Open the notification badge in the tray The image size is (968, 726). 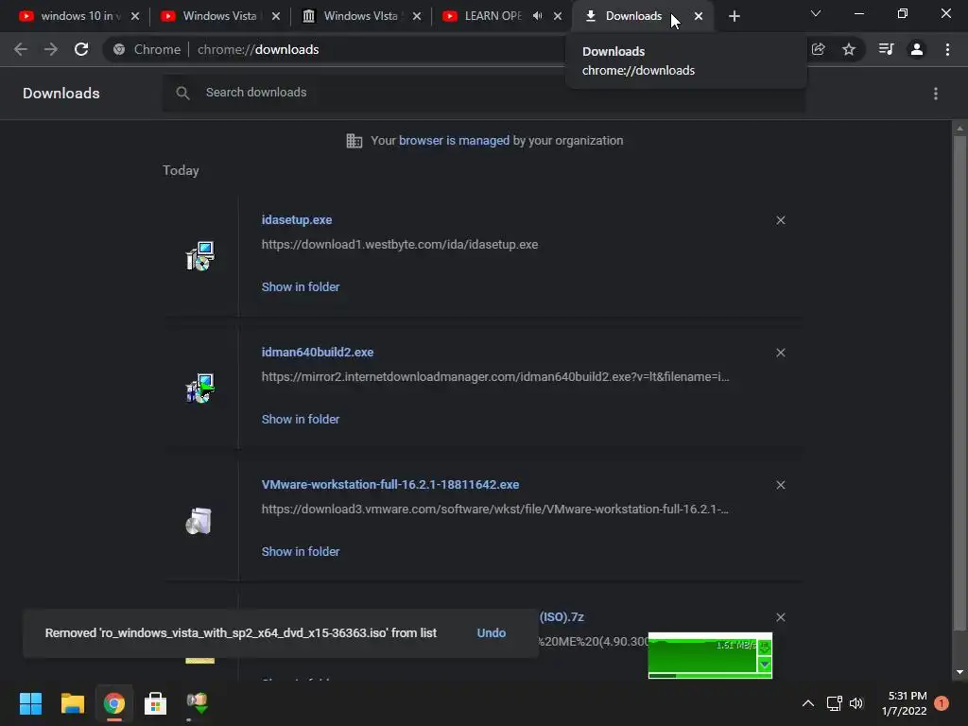[x=942, y=702]
